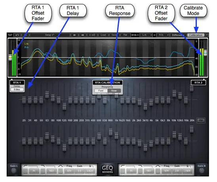Open the RTA 1 source dropdown L-In

pyautogui.click(x=146, y=35)
